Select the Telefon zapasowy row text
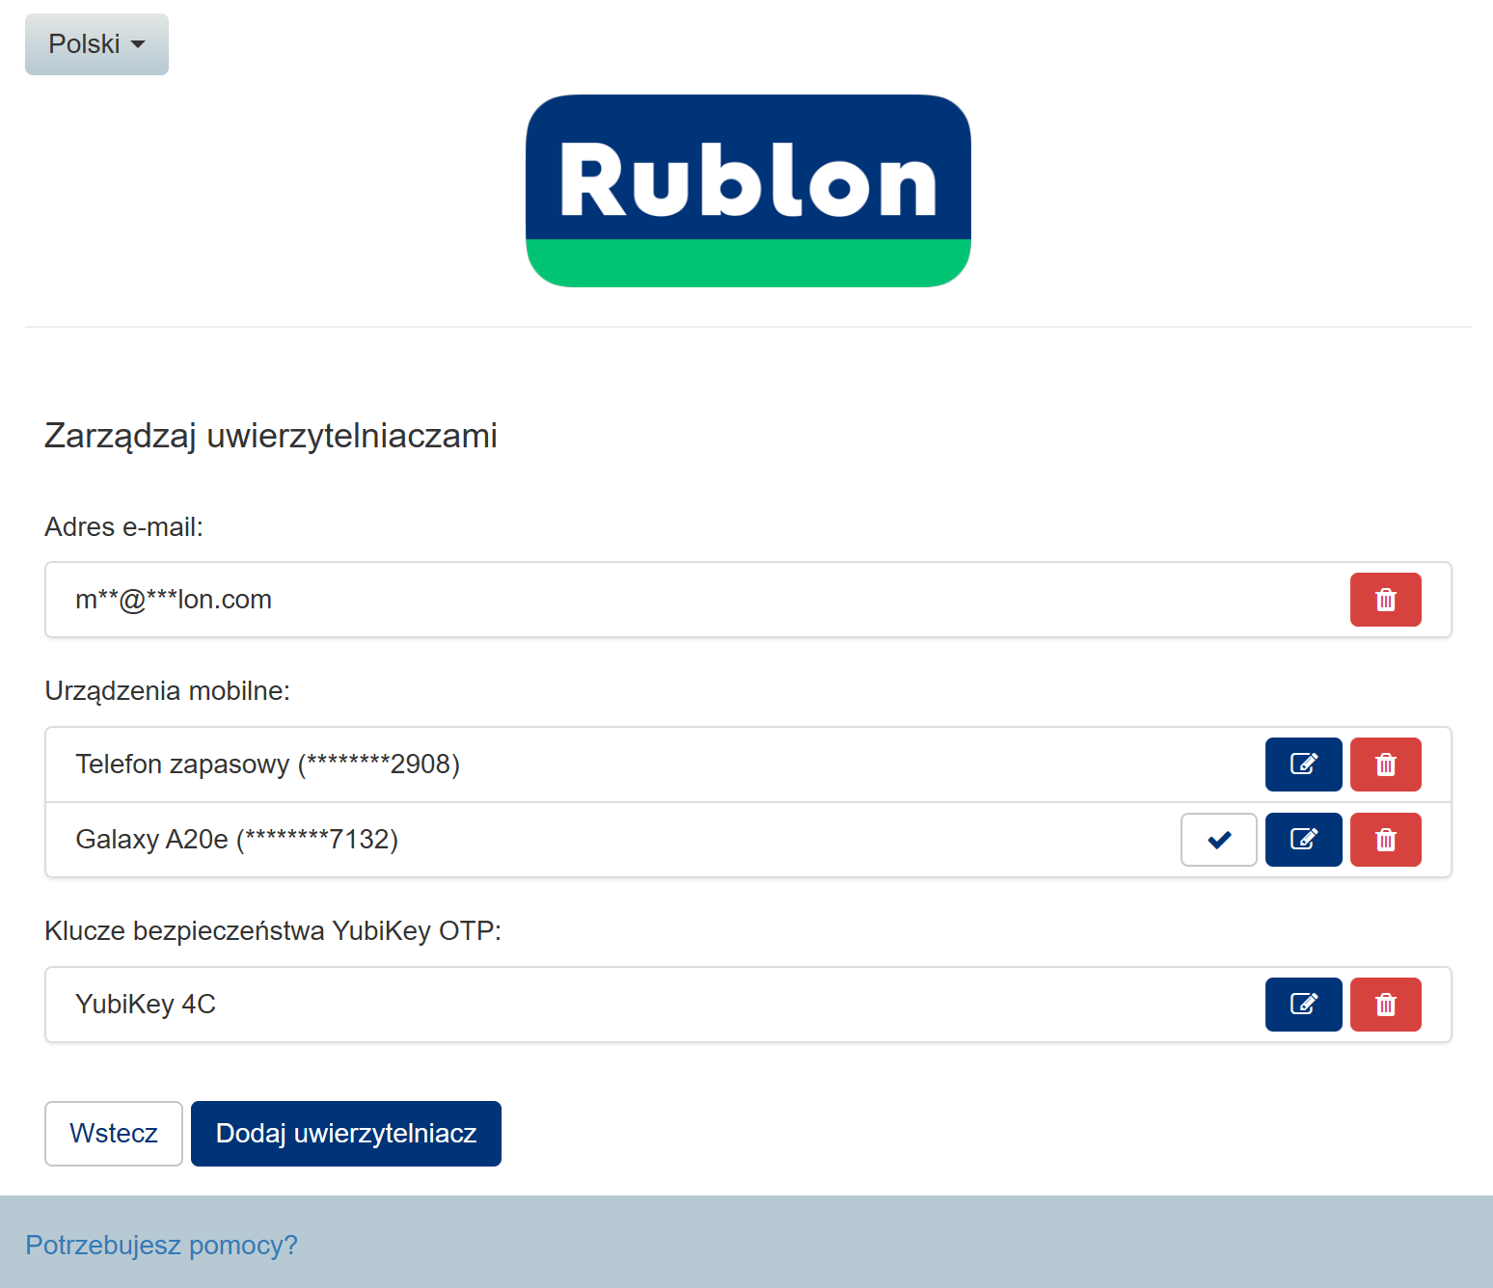Viewport: 1493px width, 1288px height. [x=267, y=765]
